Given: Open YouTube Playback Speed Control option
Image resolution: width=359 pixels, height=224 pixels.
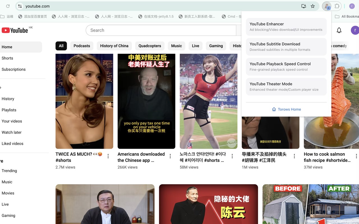Looking at the screenshot, I should (x=286, y=67).
